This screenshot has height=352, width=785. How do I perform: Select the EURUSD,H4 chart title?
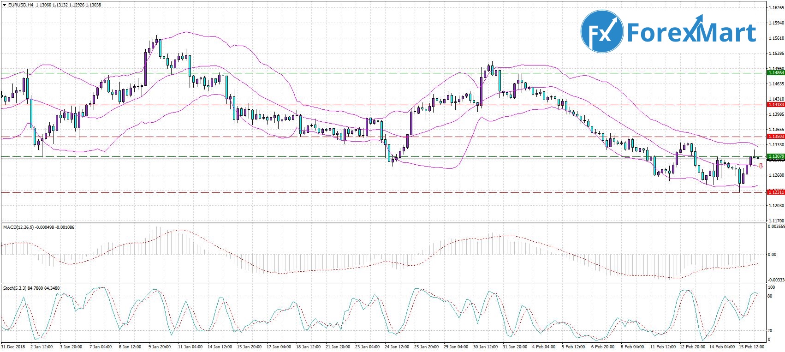pyautogui.click(x=20, y=5)
